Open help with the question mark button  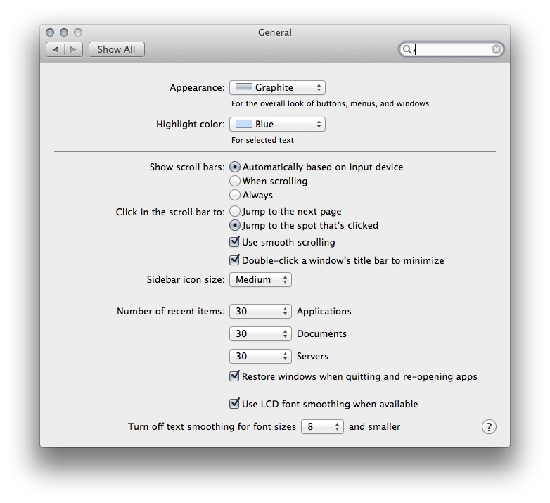tap(489, 427)
